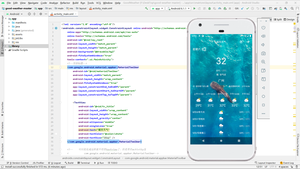The image size is (300, 169).
Task: Rotate emulator right icon
Action: pyautogui.click(x=263, y=79)
